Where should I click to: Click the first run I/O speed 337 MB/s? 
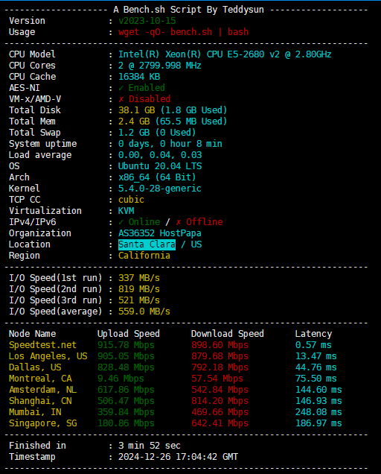(139, 278)
